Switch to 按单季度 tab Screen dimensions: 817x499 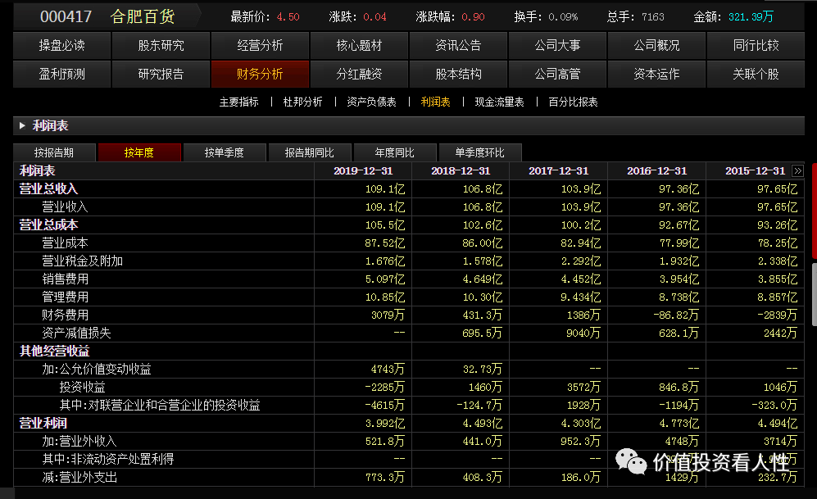click(x=225, y=152)
